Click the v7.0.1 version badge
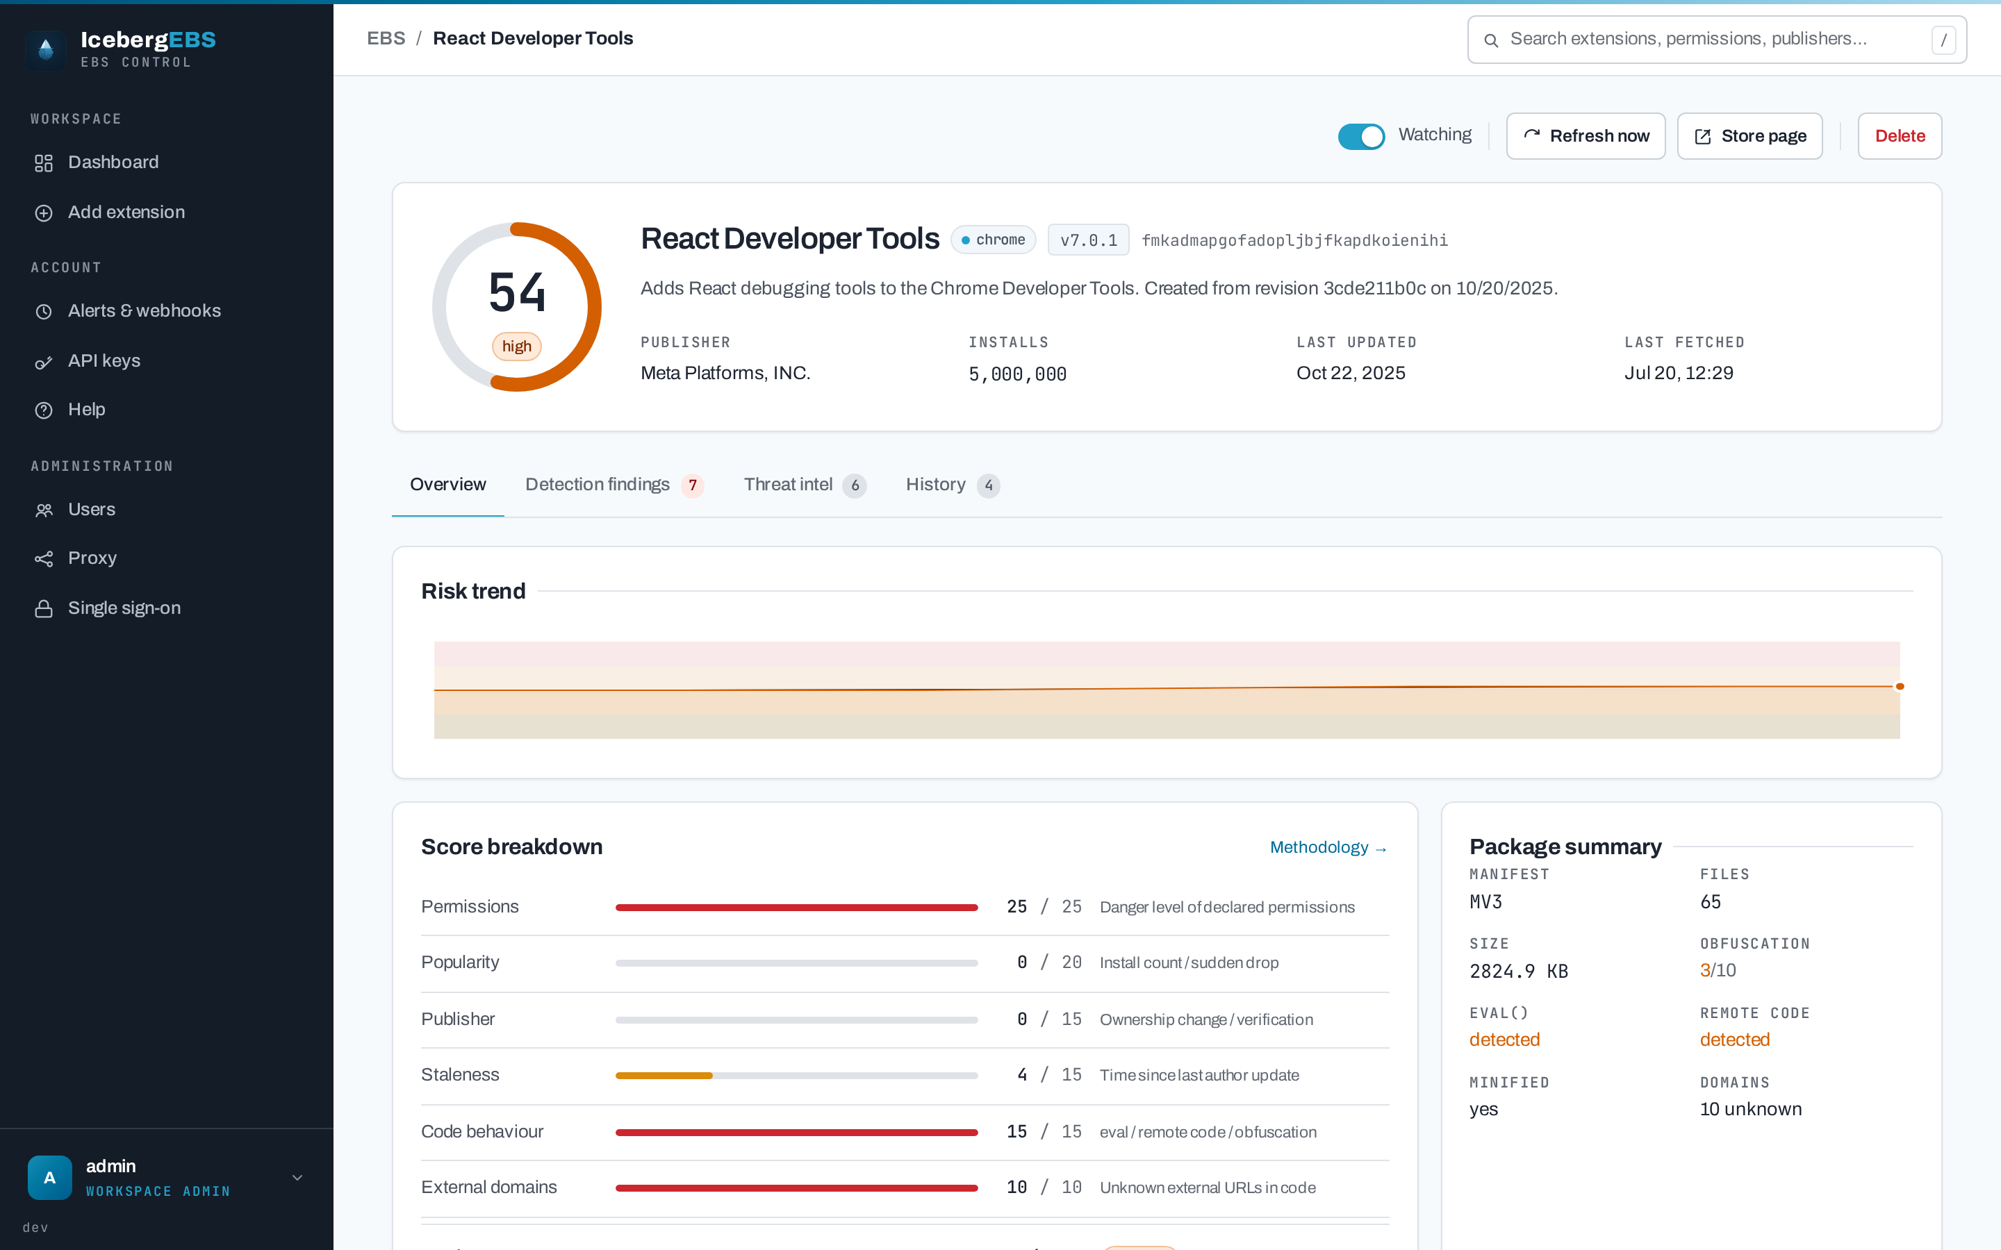Screen dimensions: 2001x1250 pos(1088,240)
